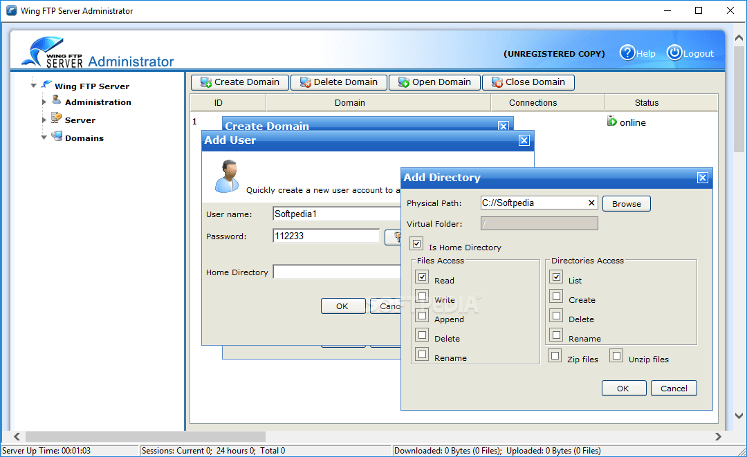
Task: Click the user avatar in Add User dialog
Action: click(x=226, y=176)
